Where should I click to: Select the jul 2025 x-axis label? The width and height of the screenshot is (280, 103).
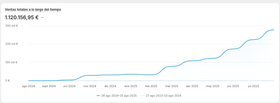(x=253, y=86)
